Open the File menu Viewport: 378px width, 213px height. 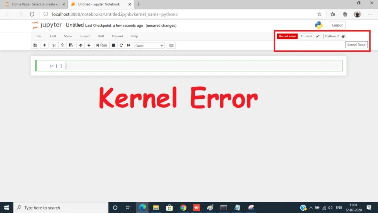click(38, 36)
